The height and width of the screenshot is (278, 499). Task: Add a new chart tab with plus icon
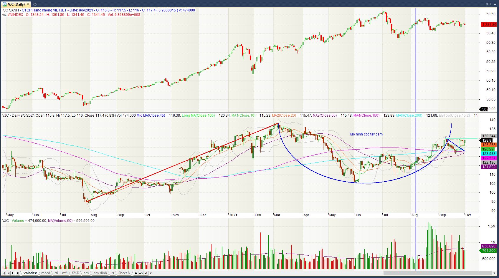pos(35,4)
